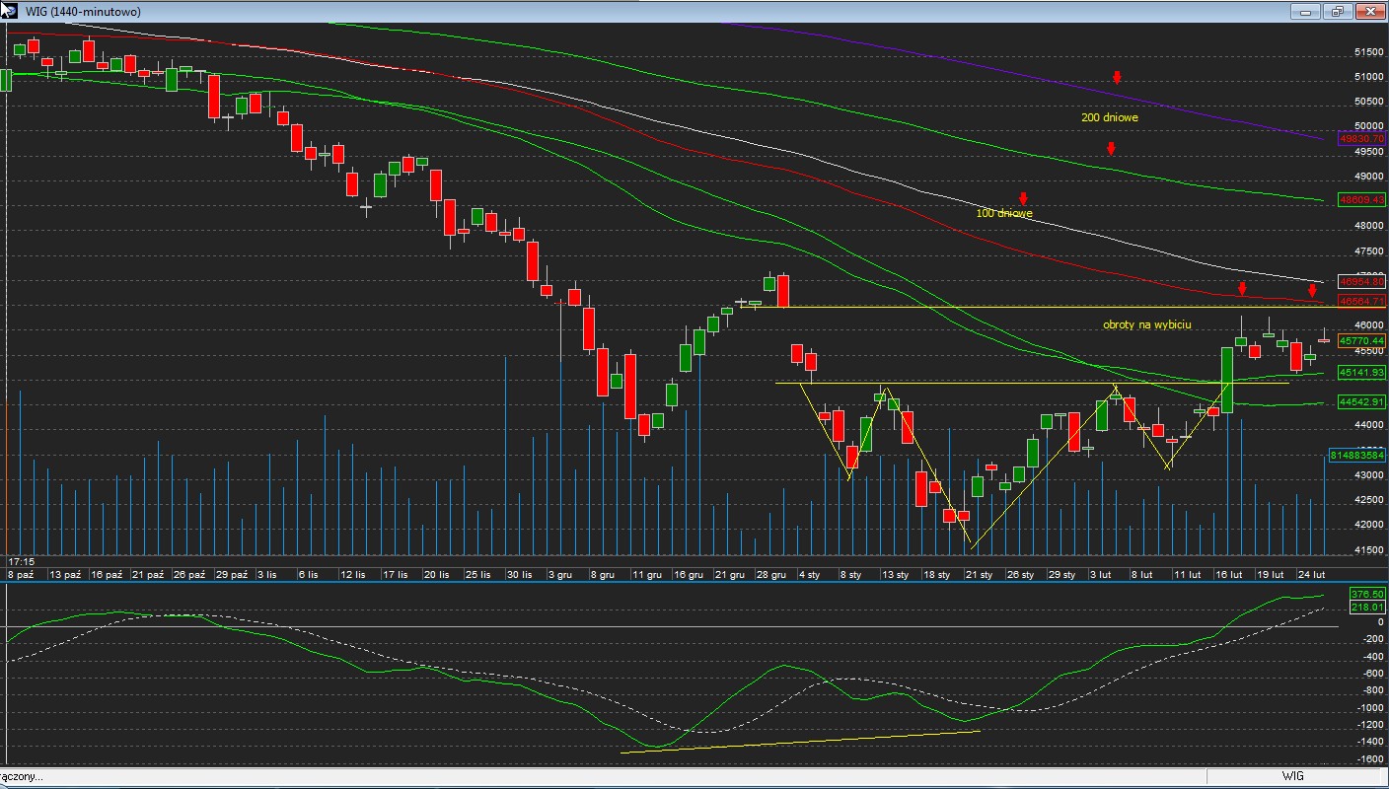Viewport: 1389px width, 789px height.
Task: Click the green-bordered 48609.43 price tag
Action: (1361, 199)
